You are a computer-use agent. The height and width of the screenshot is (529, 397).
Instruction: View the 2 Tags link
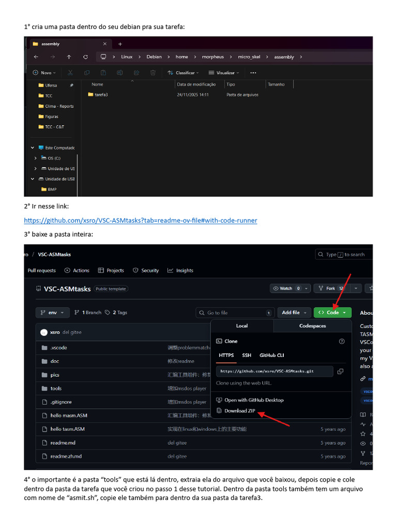click(116, 313)
